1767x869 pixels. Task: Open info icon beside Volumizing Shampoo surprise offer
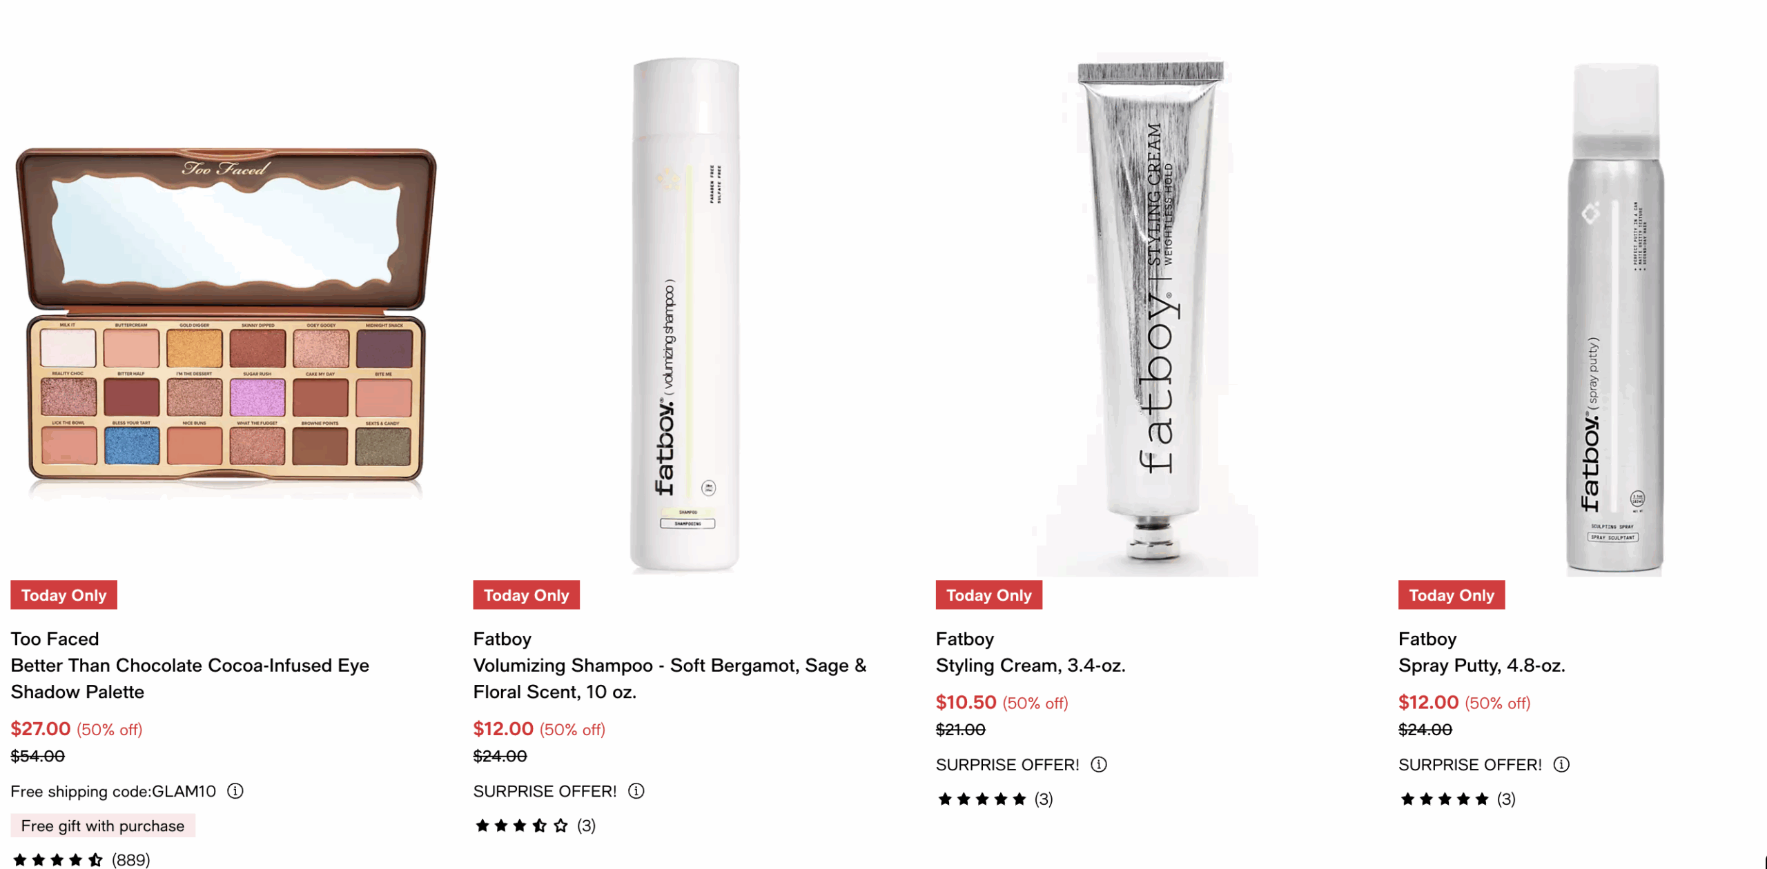(636, 791)
